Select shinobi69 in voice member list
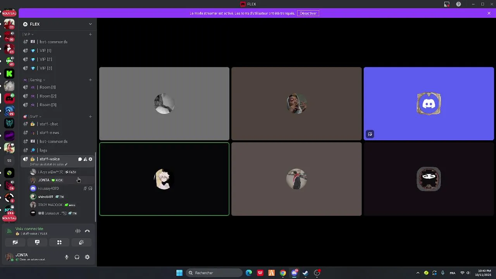The width and height of the screenshot is (496, 279). (62, 197)
